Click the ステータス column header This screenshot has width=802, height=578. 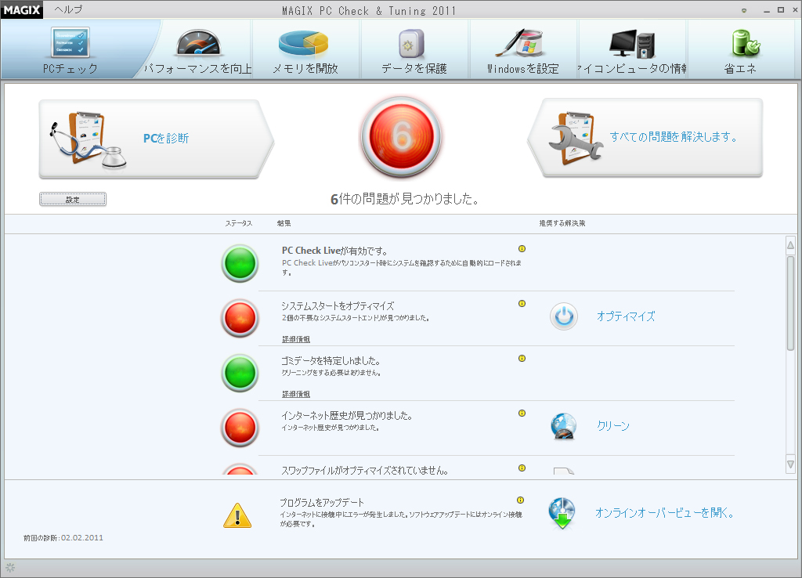[238, 223]
